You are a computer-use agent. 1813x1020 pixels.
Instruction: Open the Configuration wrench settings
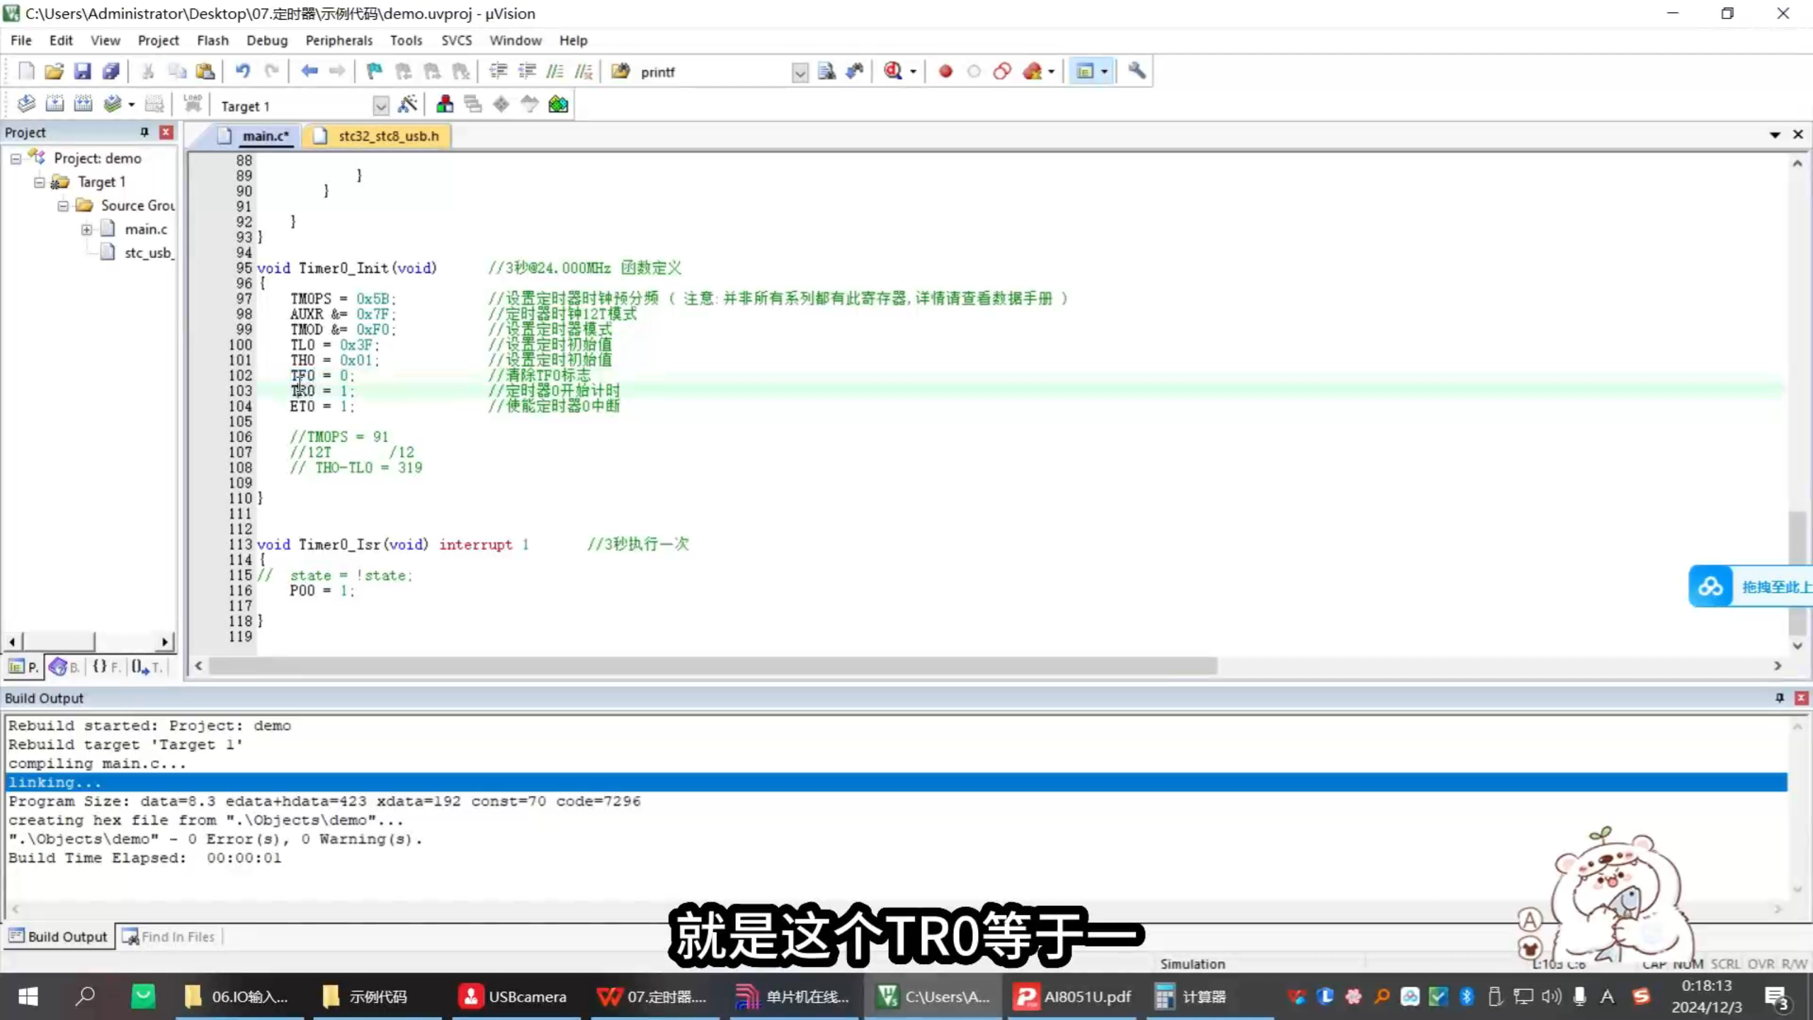(x=1137, y=71)
